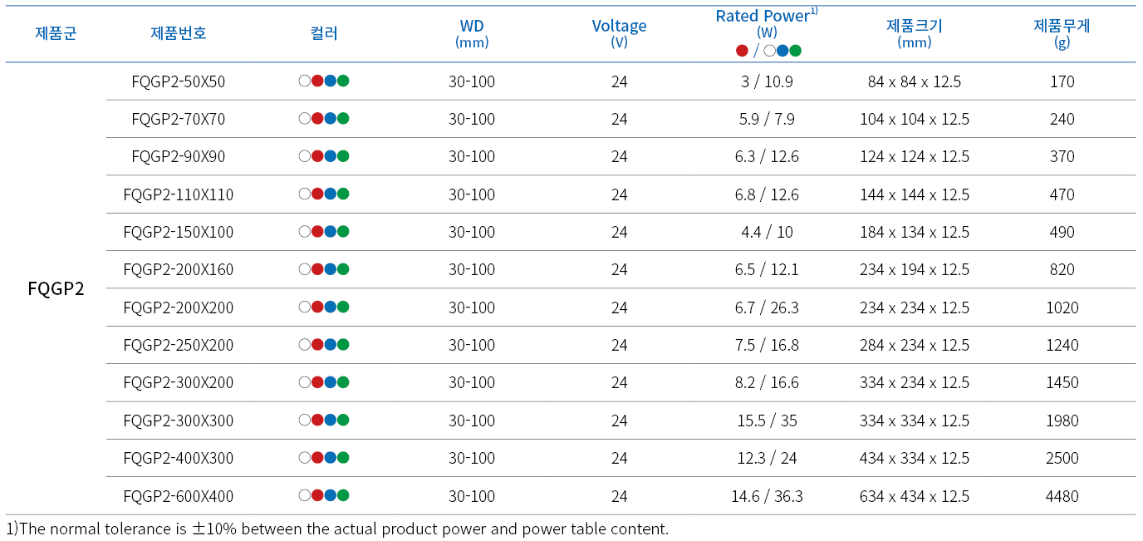The image size is (1143, 541).
Task: Select the FQGP2-70X70 product number
Action: coord(179,119)
